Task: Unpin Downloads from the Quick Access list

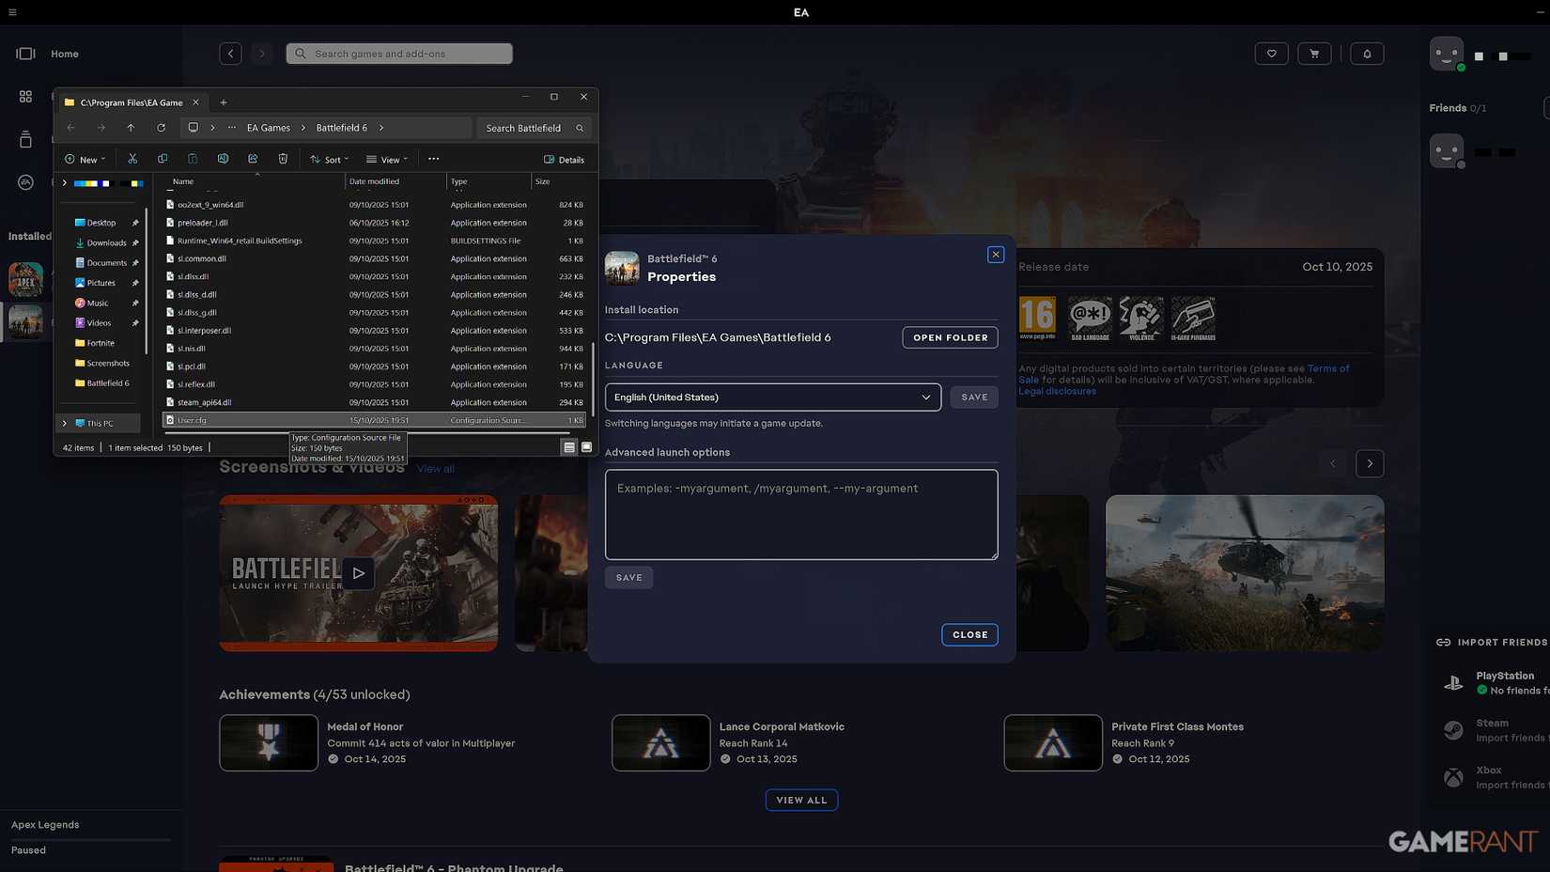Action: [x=135, y=242]
